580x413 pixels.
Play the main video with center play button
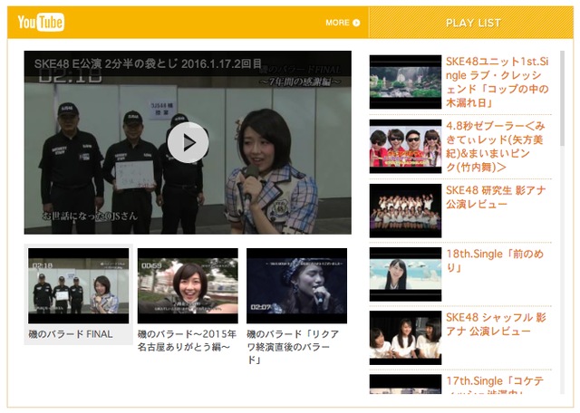click(x=188, y=143)
